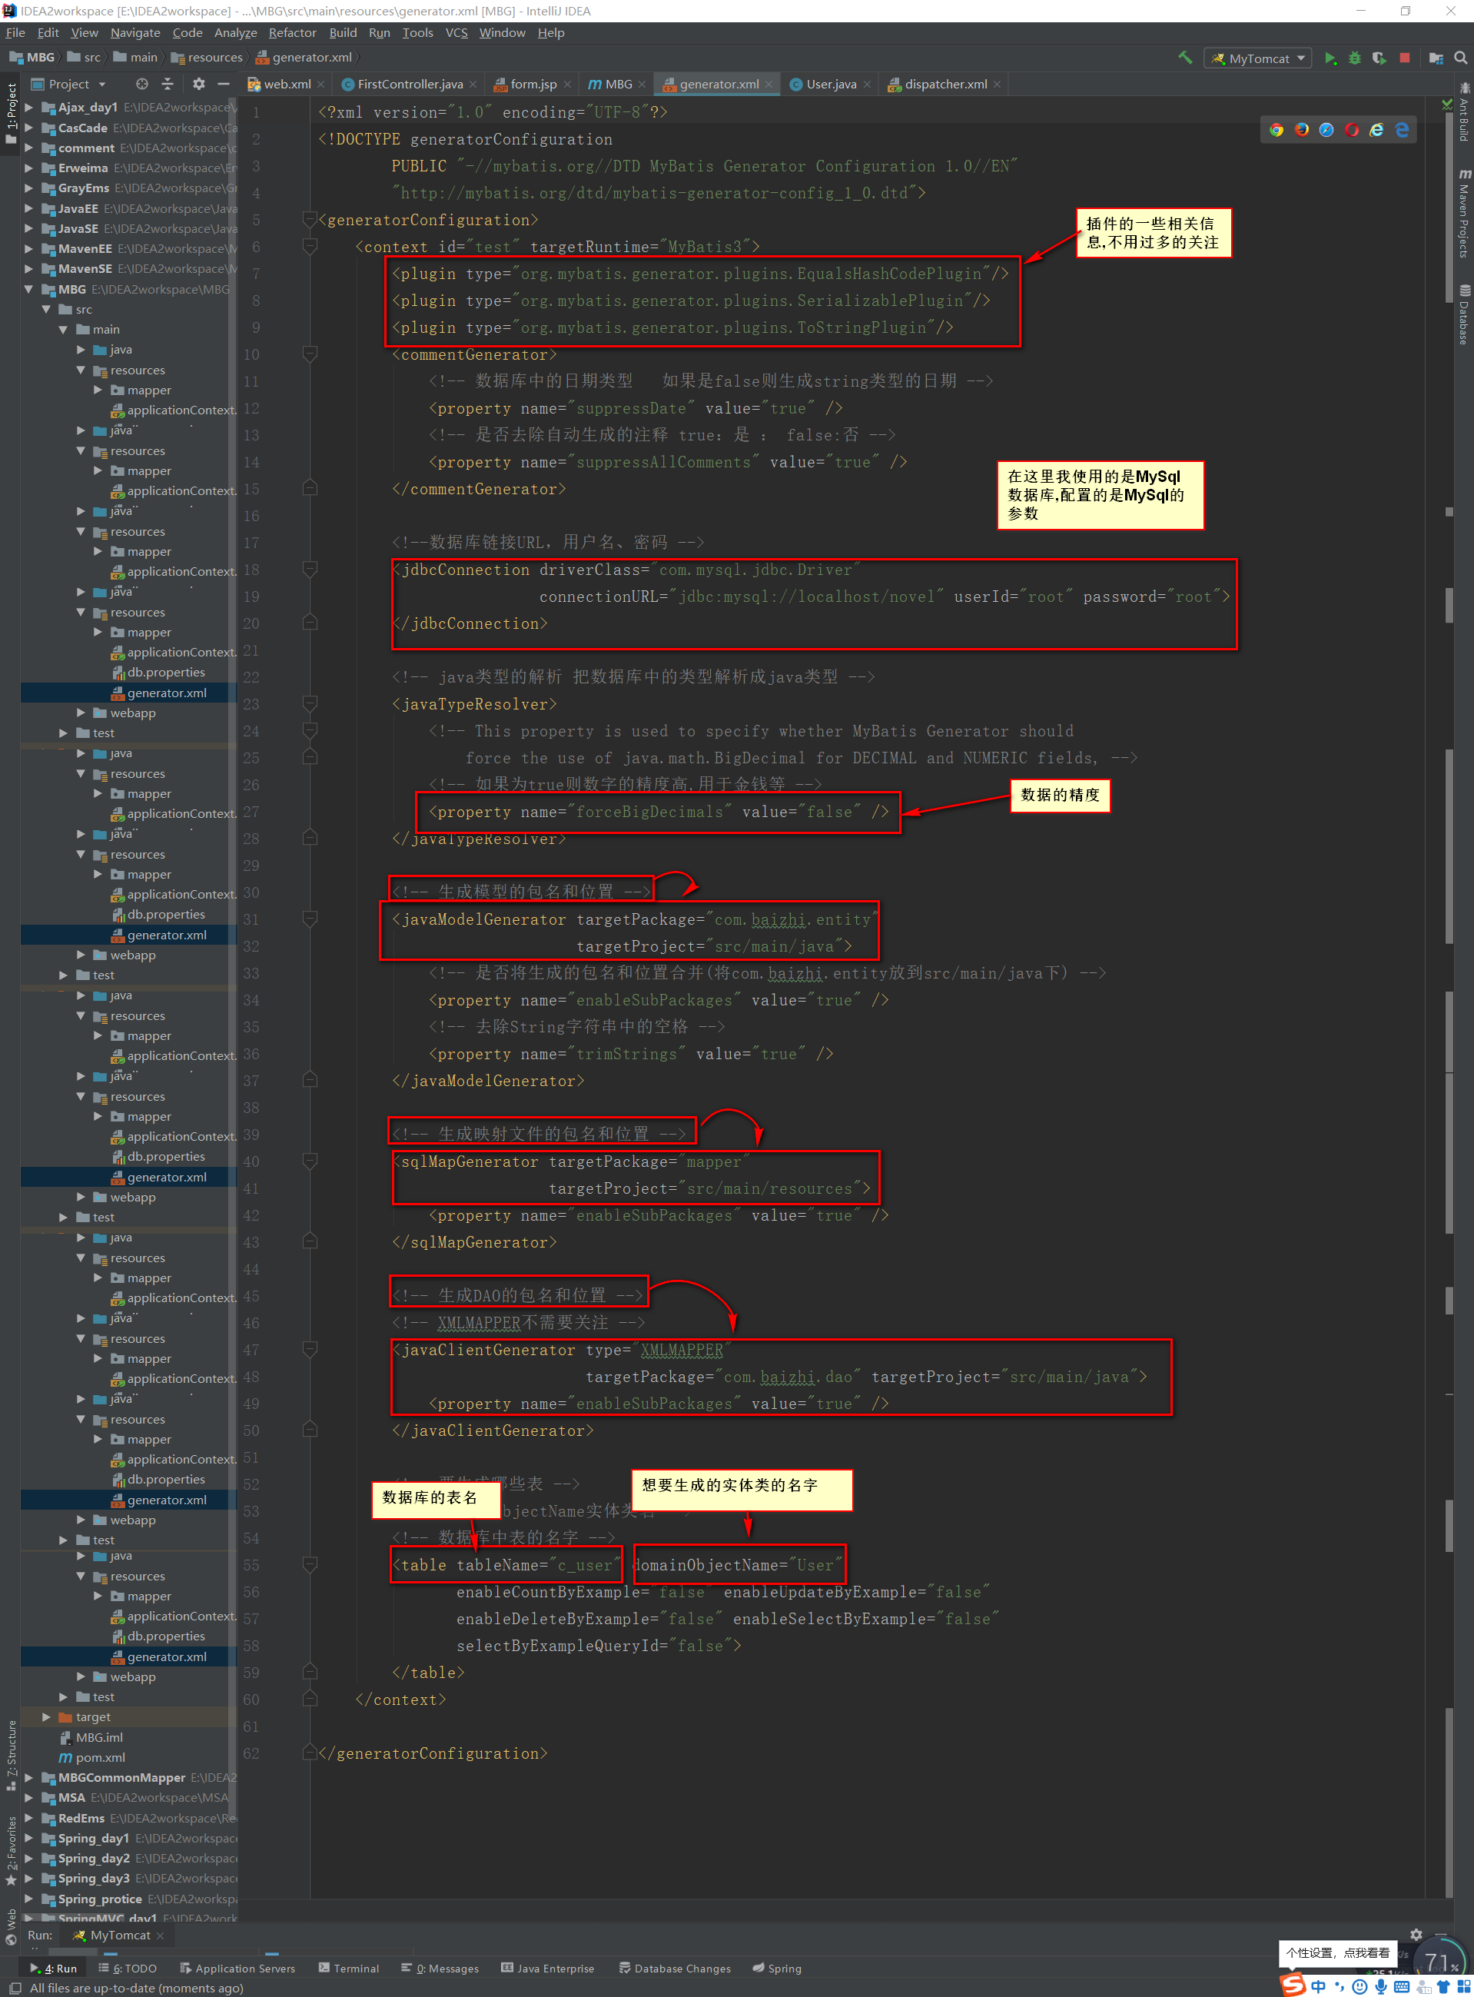Hide the Project tool window
The height and width of the screenshot is (1997, 1474).
click(224, 84)
